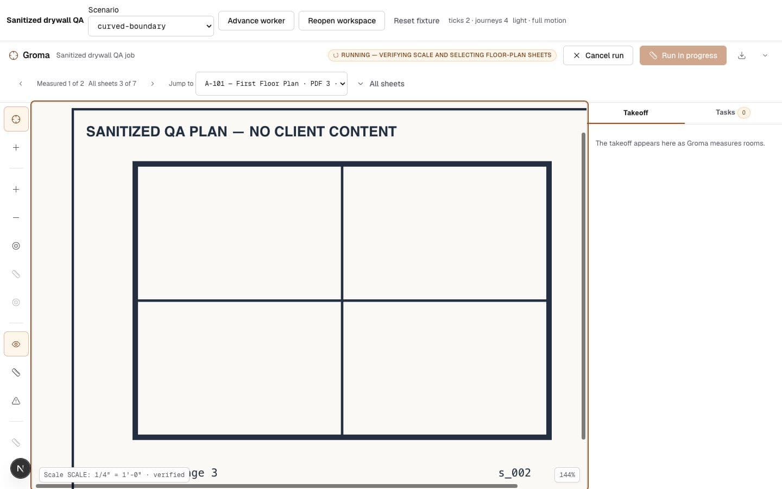The width and height of the screenshot is (782, 489).
Task: Click the dark circular N avatar badge
Action: pyautogui.click(x=21, y=468)
